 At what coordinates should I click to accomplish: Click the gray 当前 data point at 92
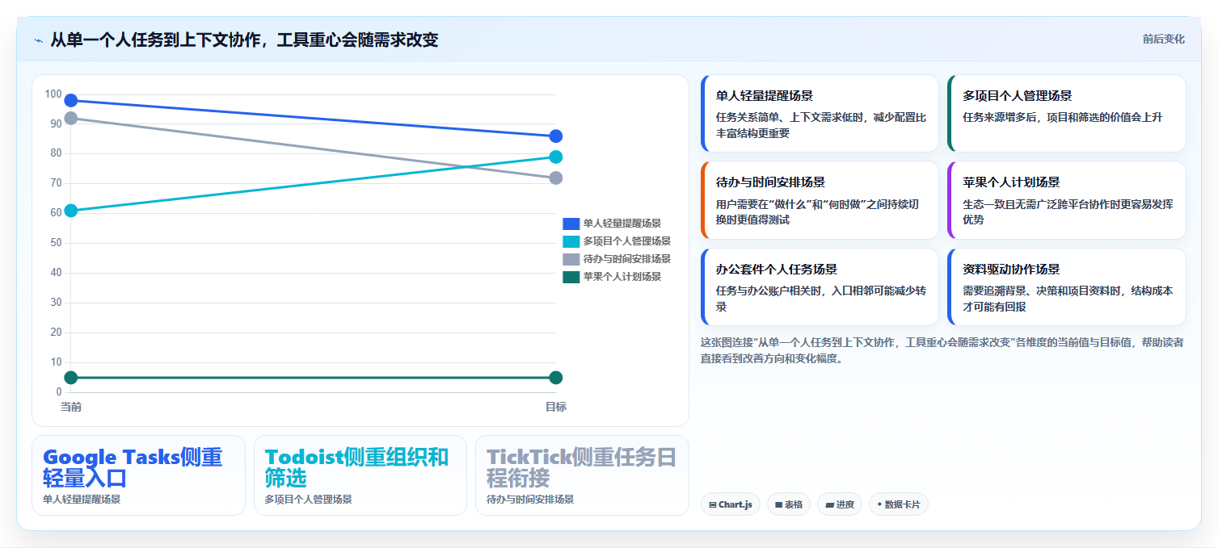(71, 119)
